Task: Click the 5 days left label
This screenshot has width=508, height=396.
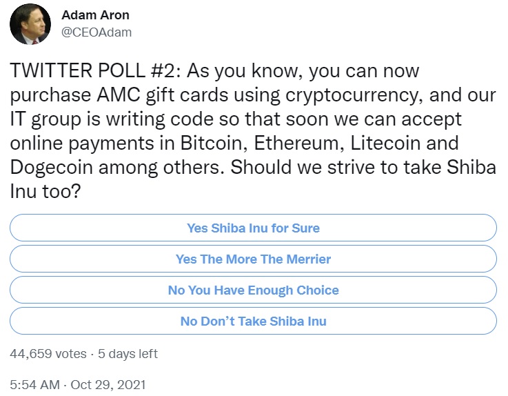Action: point(128,354)
